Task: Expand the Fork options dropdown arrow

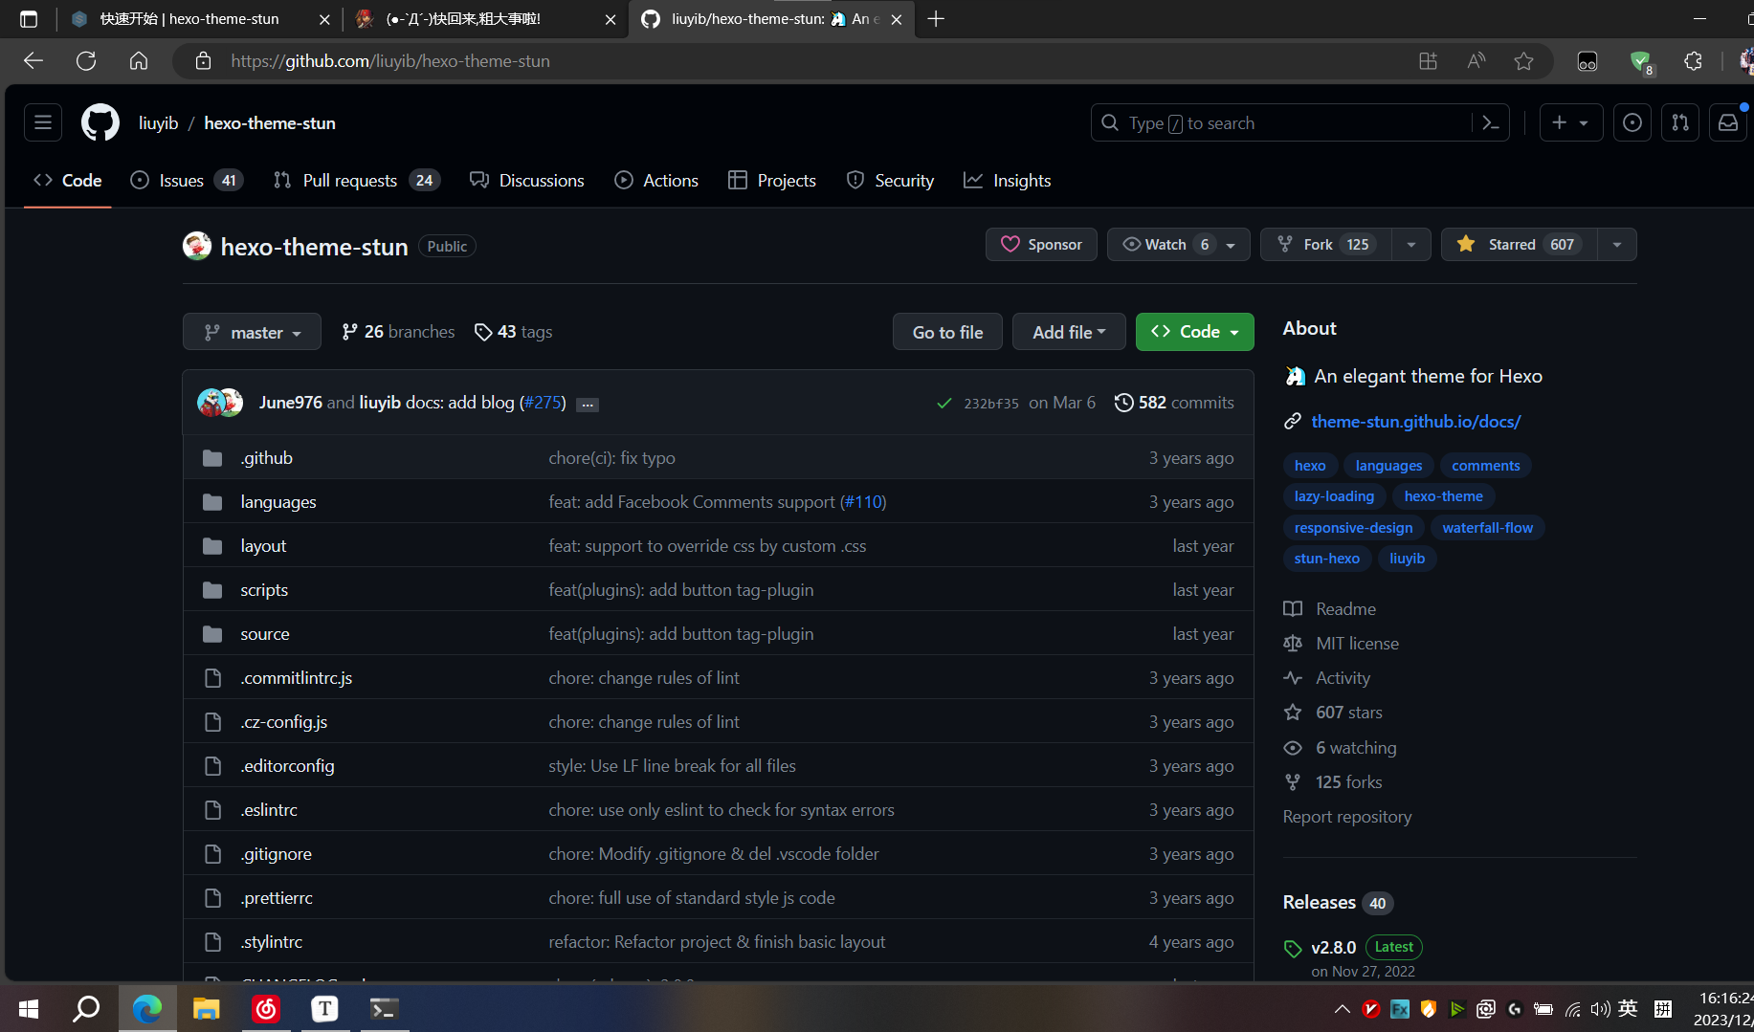Action: tap(1411, 245)
